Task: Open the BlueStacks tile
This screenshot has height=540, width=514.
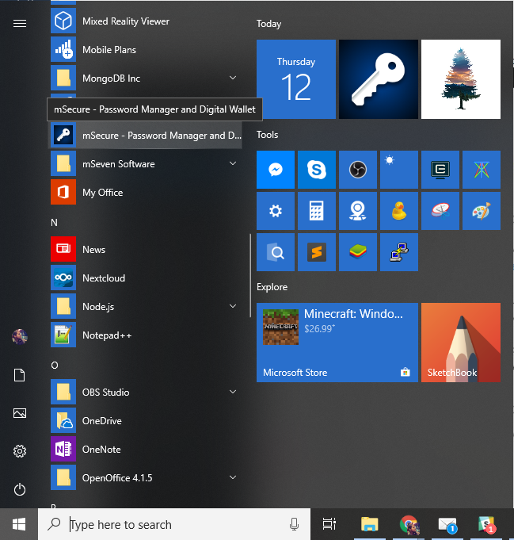Action: point(358,252)
